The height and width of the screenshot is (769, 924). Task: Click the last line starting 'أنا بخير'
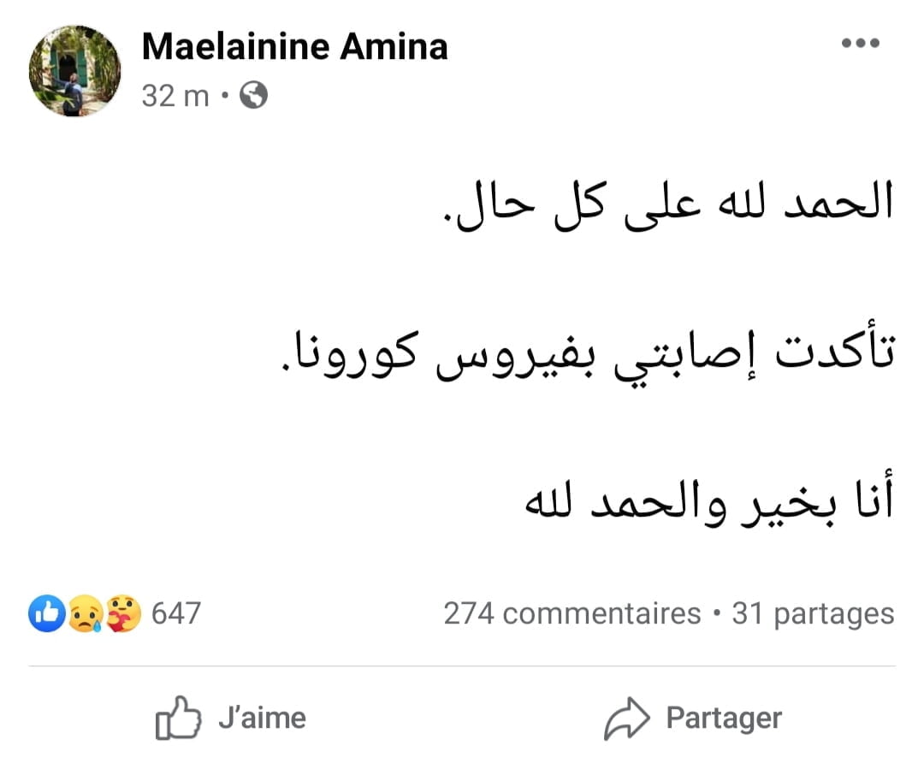click(708, 504)
